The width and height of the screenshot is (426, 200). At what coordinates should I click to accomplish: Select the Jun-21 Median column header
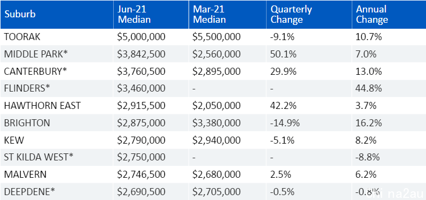coord(134,14)
